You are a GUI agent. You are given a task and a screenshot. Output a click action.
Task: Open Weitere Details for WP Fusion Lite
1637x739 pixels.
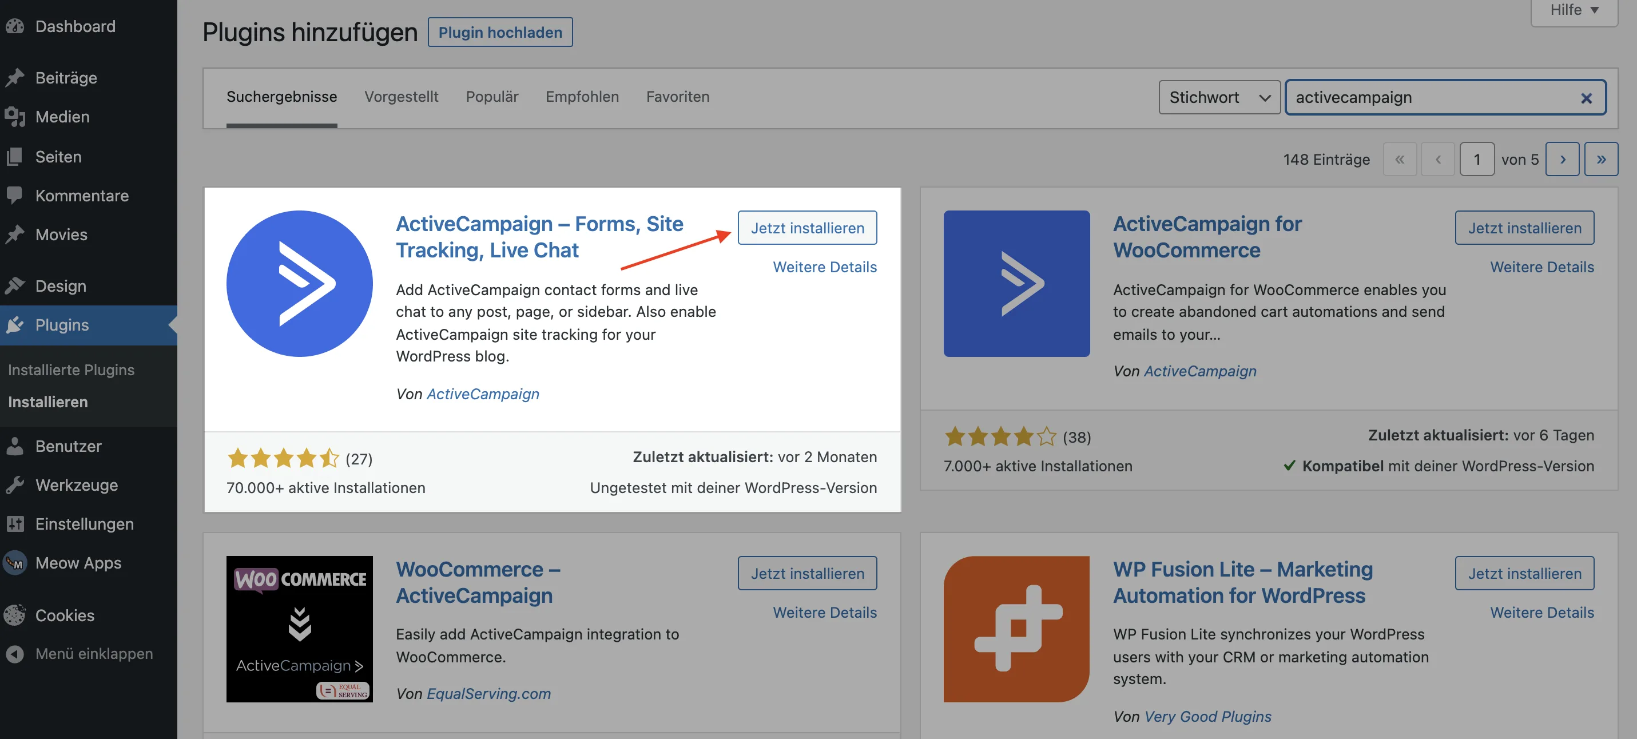pos(1541,612)
